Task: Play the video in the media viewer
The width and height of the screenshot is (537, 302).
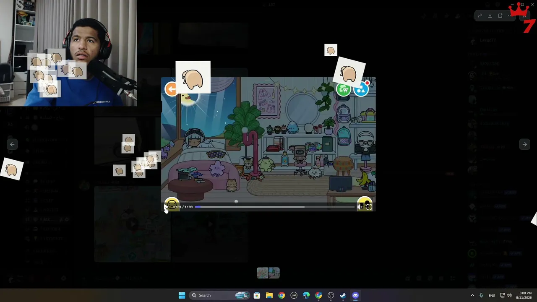Action: 166,207
